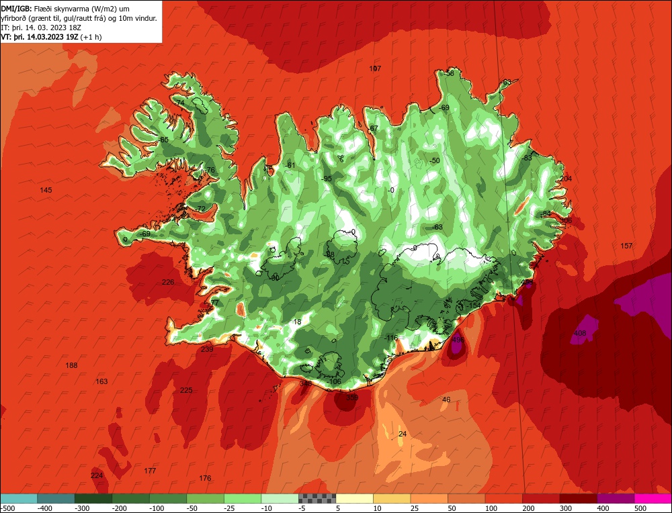The image size is (672, 513).
Task: Click the value 225 south of Reykjanes
Action: [x=186, y=391]
